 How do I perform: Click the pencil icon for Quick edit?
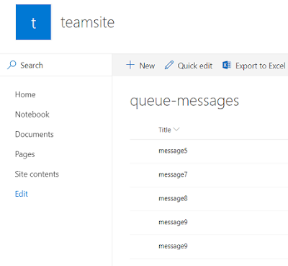(x=169, y=65)
